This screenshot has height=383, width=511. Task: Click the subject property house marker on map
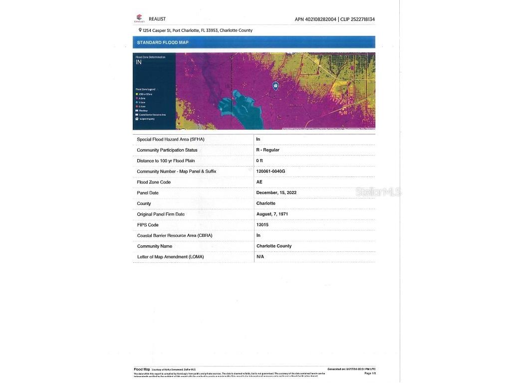[275, 86]
